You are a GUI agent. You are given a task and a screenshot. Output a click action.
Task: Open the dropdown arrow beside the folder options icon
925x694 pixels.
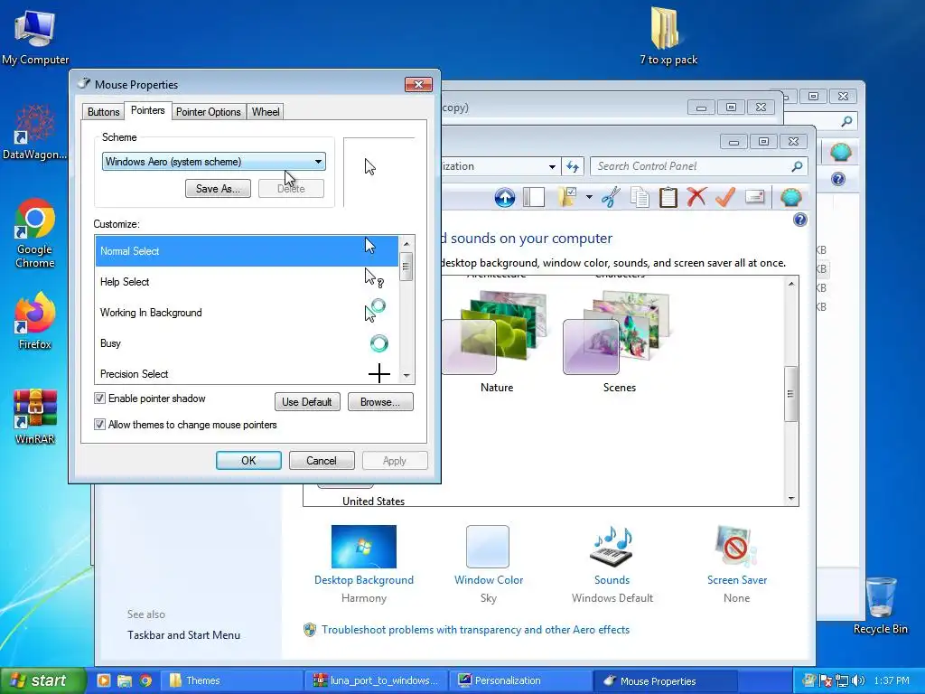[589, 197]
